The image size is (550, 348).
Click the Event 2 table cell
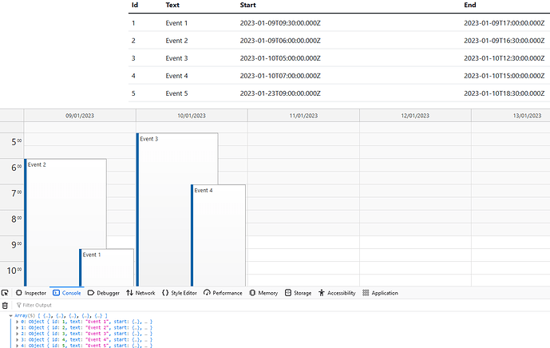(176, 41)
